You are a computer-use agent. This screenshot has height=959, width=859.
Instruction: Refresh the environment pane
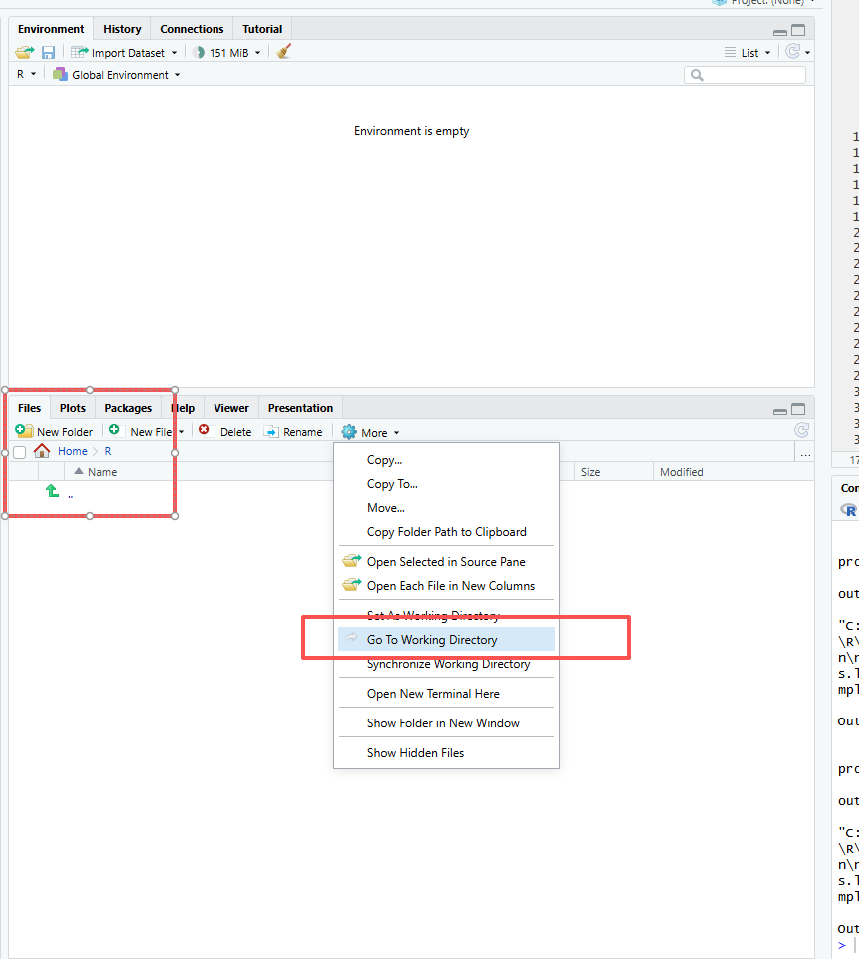point(793,52)
